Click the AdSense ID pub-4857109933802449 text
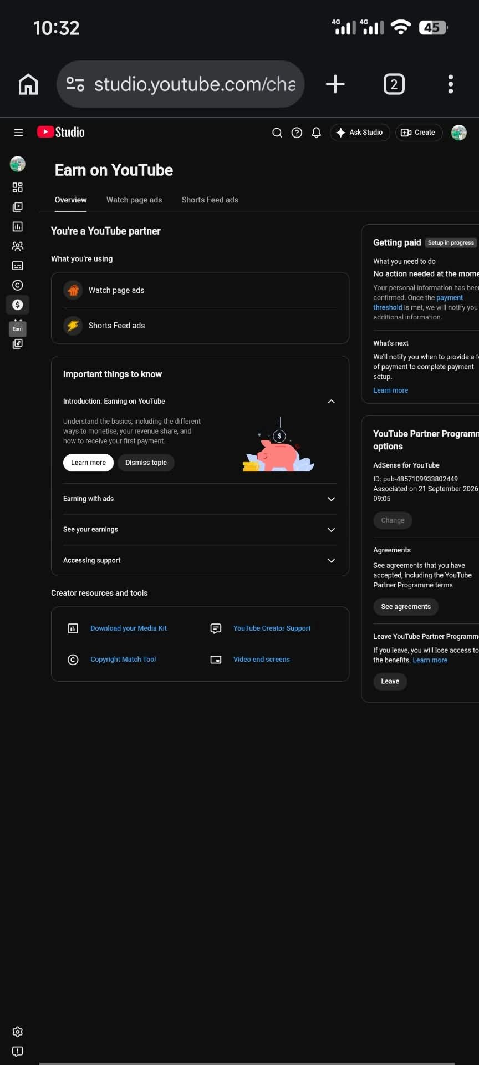The image size is (479, 1065). [415, 479]
